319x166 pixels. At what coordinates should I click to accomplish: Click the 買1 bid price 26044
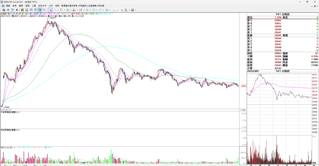(x=278, y=38)
